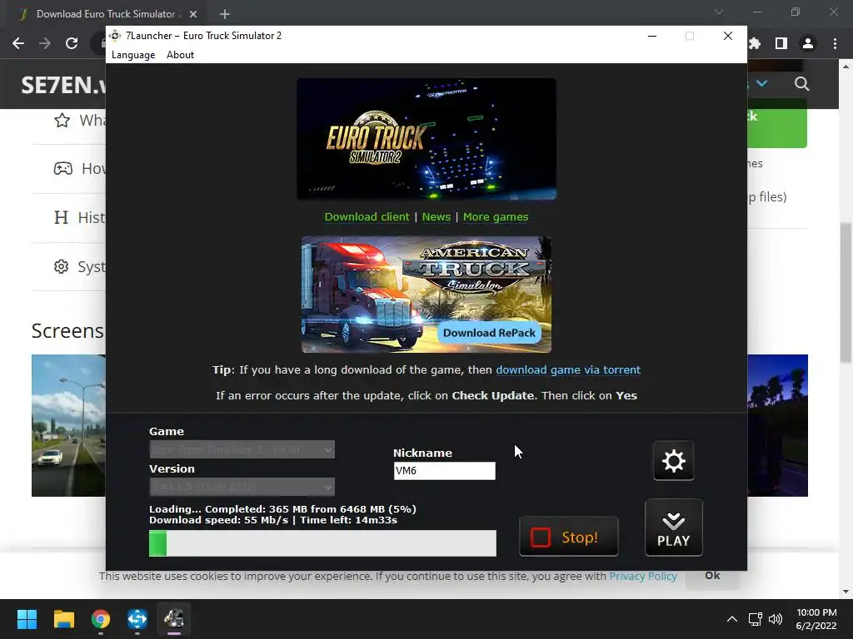Switch to Chrome from taskbar
853x639 pixels.
[x=101, y=619]
